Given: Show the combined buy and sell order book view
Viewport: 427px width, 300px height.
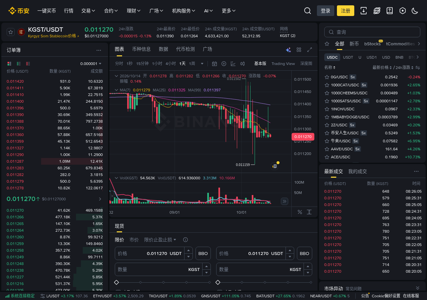Looking at the screenshot, I should click(9, 64).
